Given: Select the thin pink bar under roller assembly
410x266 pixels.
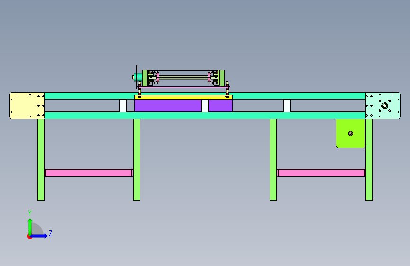Looking at the screenshot, I should 183,87.
